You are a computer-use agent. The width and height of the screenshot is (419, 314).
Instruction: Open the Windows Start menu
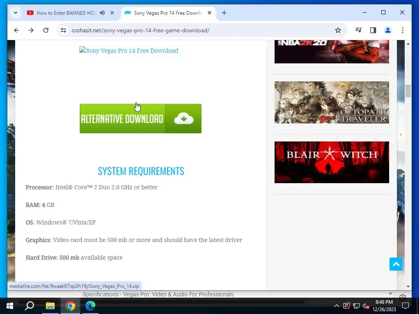[10, 306]
